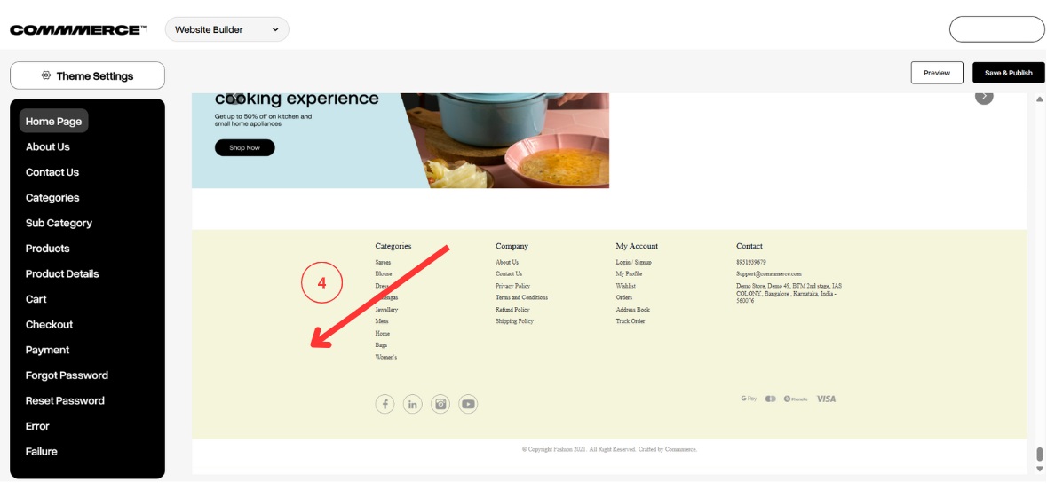
Task: Select Forgot Password in sidebar
Action: coord(67,375)
